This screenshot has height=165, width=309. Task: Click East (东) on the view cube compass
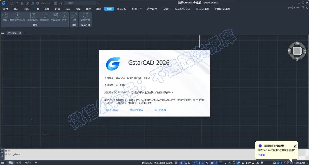[x=306, y=51]
